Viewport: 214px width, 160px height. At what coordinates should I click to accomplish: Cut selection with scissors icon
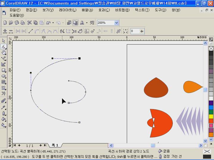[x=29, y=23]
